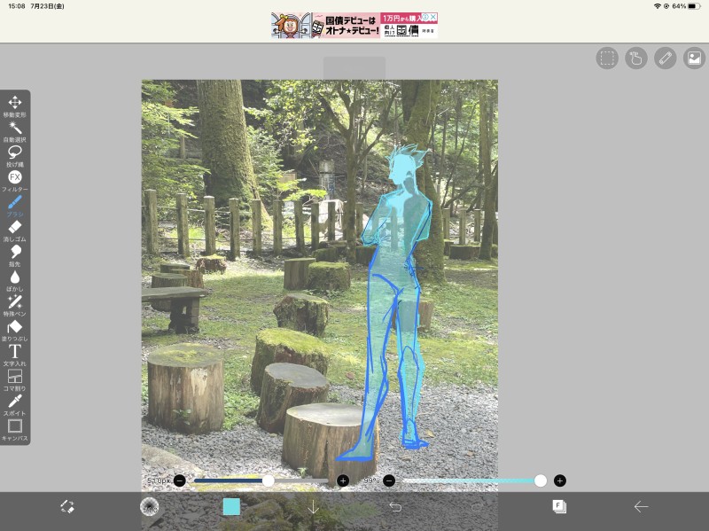Image resolution: width=709 pixels, height=531 pixels.
Task: Increase brush thickness with plus button
Action: [x=343, y=480]
